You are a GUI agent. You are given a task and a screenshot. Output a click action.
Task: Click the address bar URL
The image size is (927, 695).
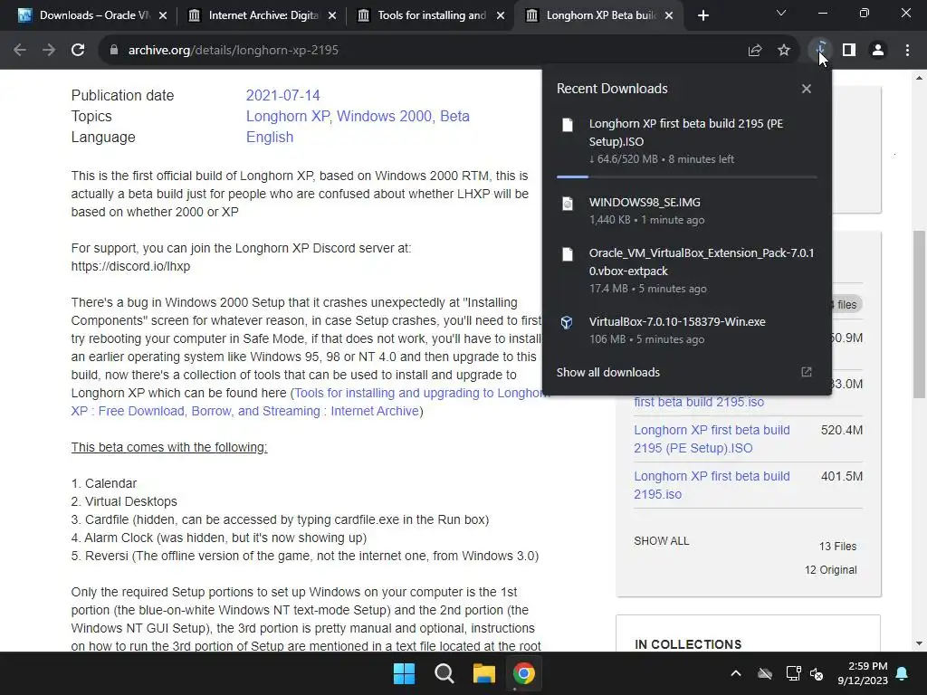click(x=234, y=51)
